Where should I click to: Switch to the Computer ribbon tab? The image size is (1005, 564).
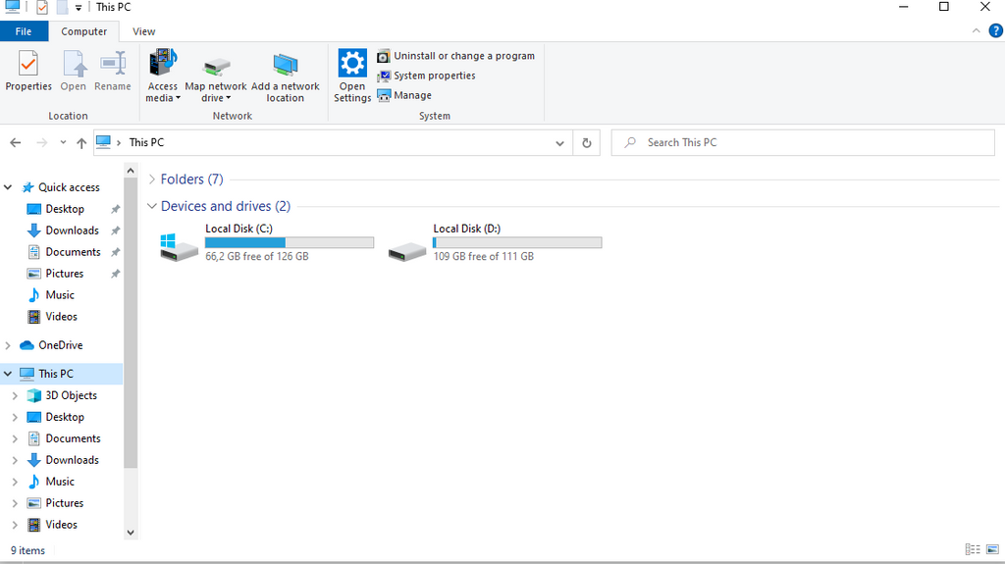(84, 31)
